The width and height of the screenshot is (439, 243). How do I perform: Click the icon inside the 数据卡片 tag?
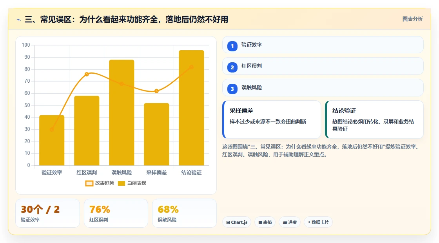point(309,222)
